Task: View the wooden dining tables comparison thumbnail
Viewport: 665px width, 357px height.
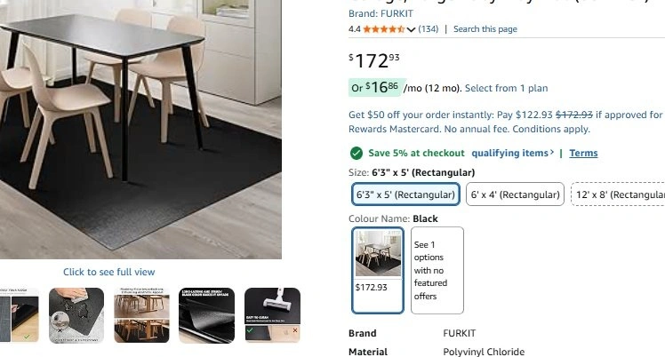Action: 141,315
